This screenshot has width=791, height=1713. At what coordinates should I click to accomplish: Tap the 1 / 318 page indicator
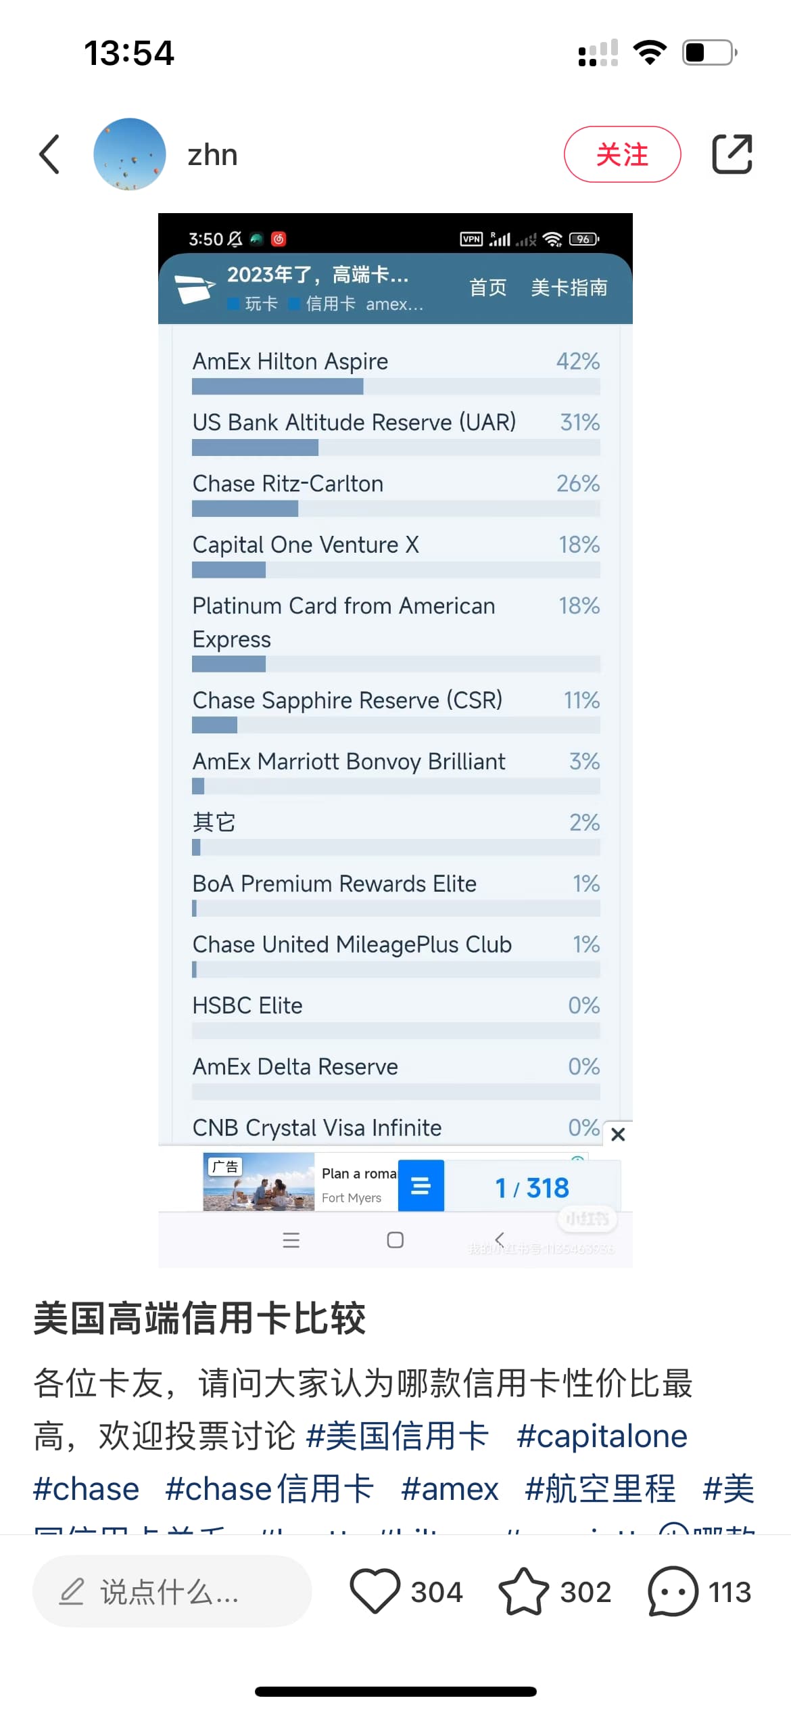click(x=532, y=1188)
